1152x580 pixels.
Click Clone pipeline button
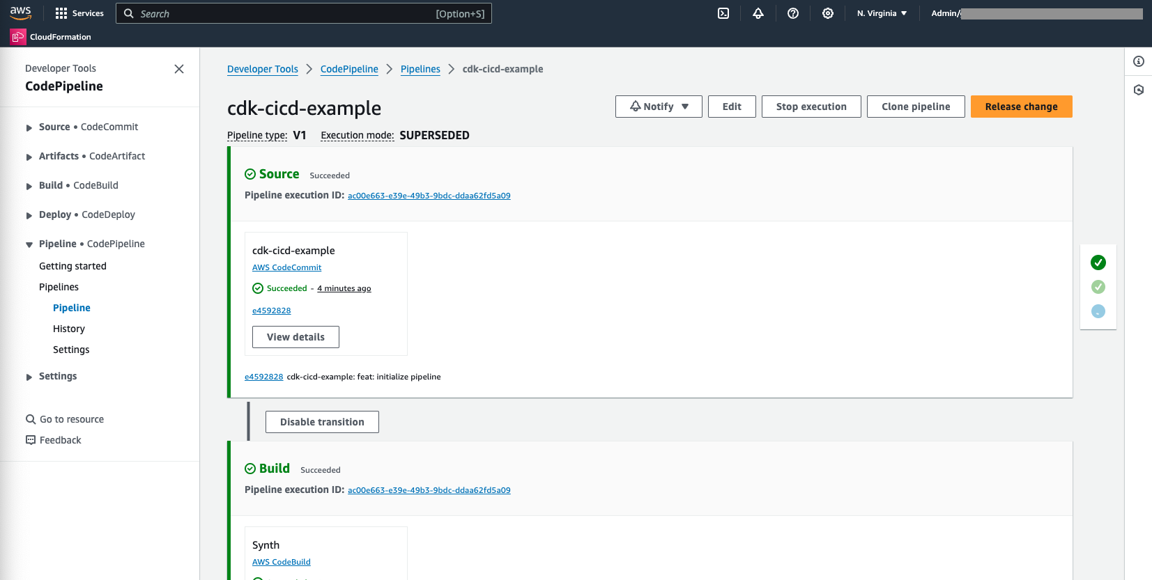[916, 107]
